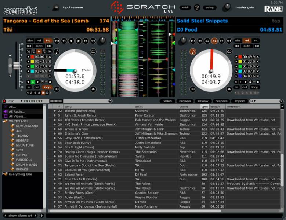The height and width of the screenshot is (220, 286).
Task: Select 16 beat auto-loop on left deck
Action: tap(43, 93)
